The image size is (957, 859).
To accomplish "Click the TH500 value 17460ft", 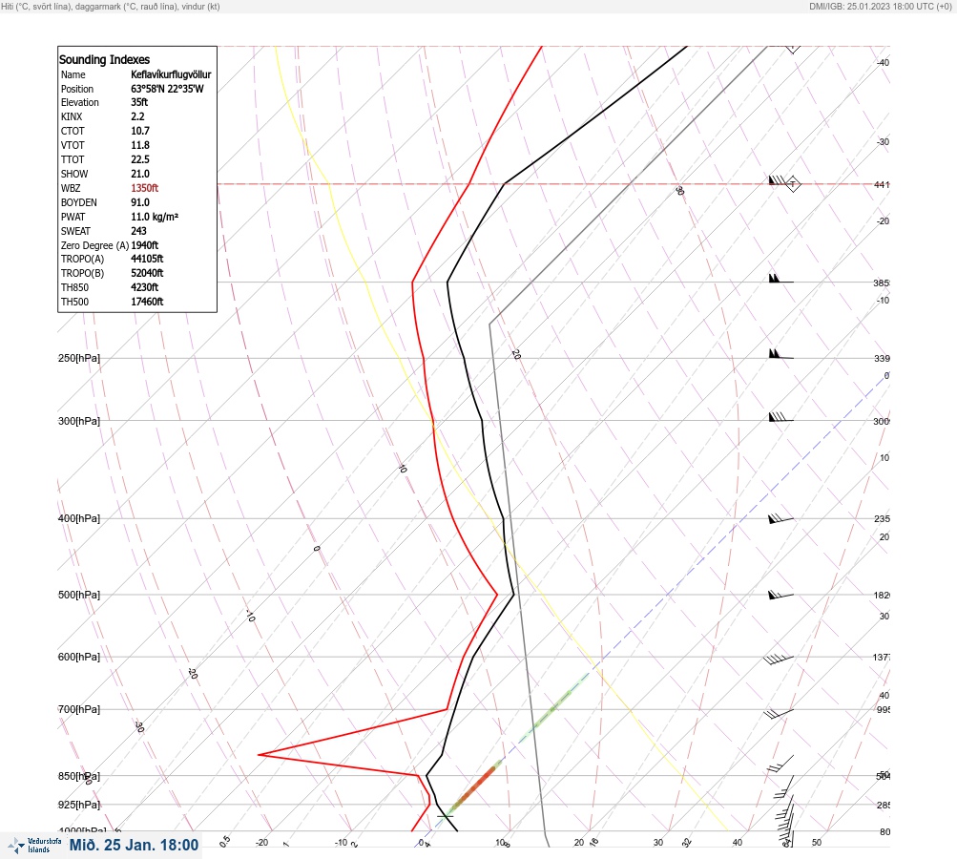I will 147,302.
